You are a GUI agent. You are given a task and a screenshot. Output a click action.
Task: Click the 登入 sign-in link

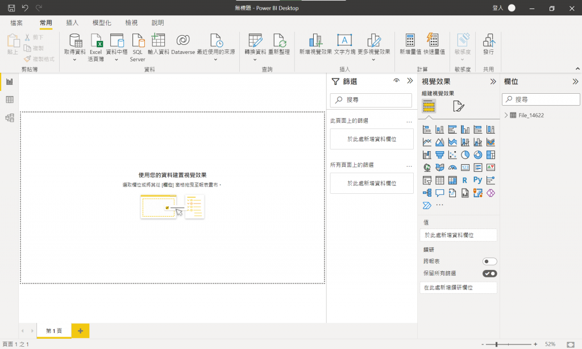click(x=498, y=8)
